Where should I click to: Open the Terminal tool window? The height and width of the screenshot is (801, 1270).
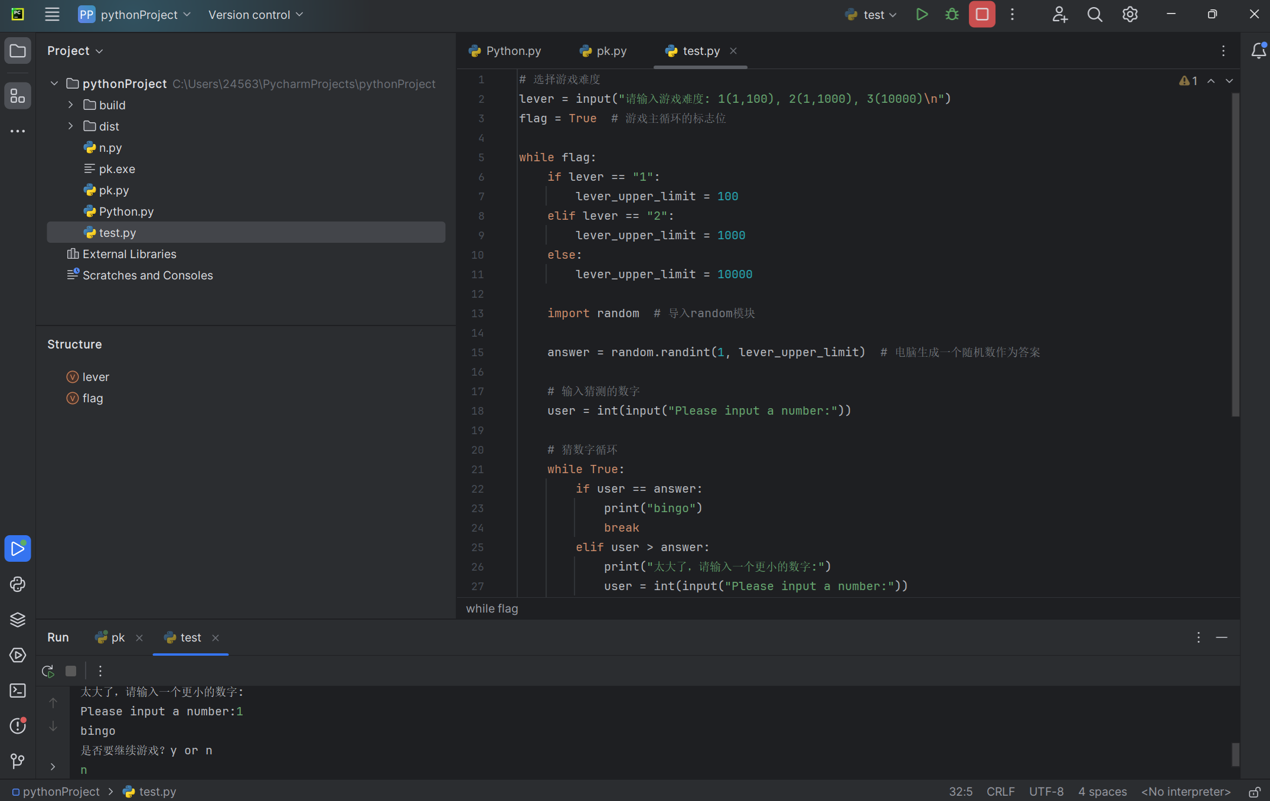click(x=18, y=691)
